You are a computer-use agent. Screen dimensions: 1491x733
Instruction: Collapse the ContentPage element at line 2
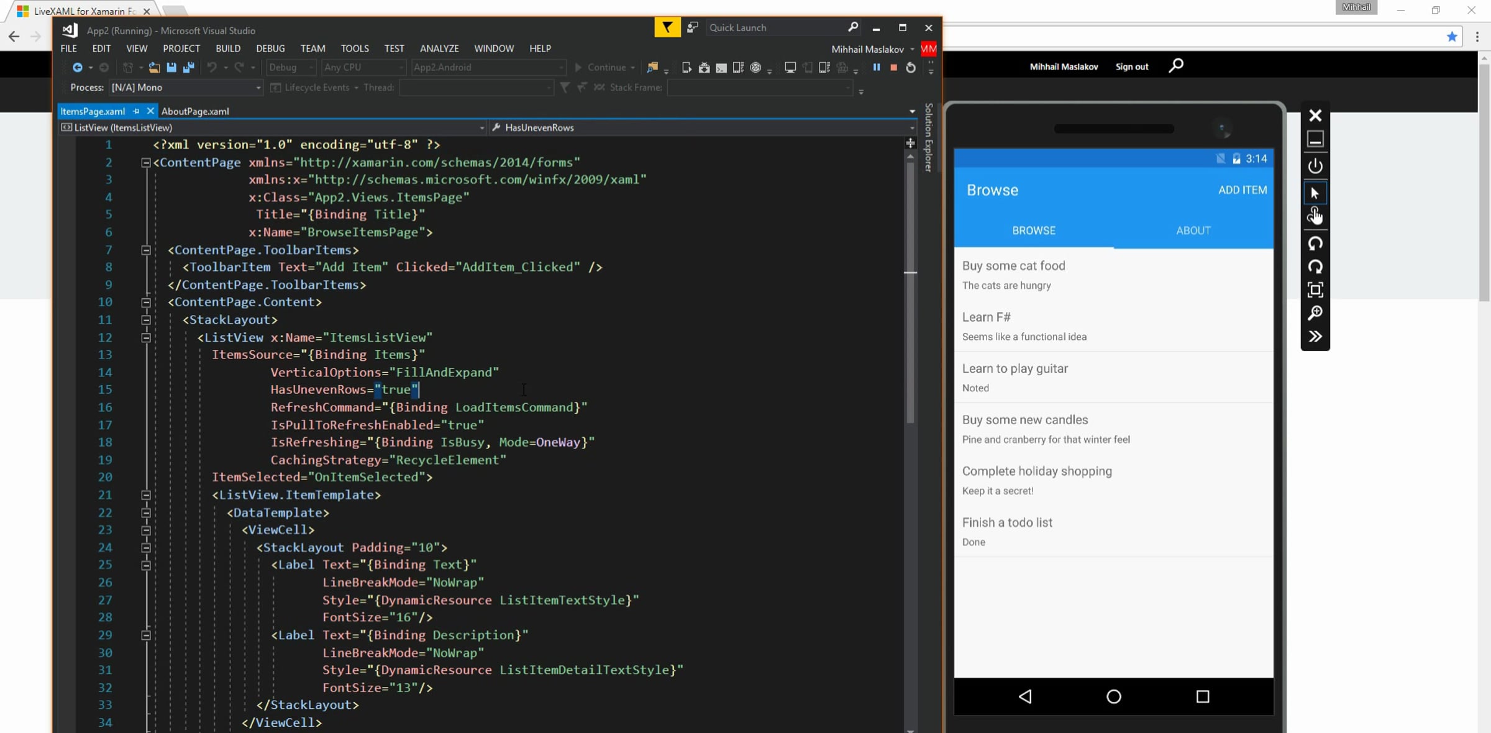[145, 163]
